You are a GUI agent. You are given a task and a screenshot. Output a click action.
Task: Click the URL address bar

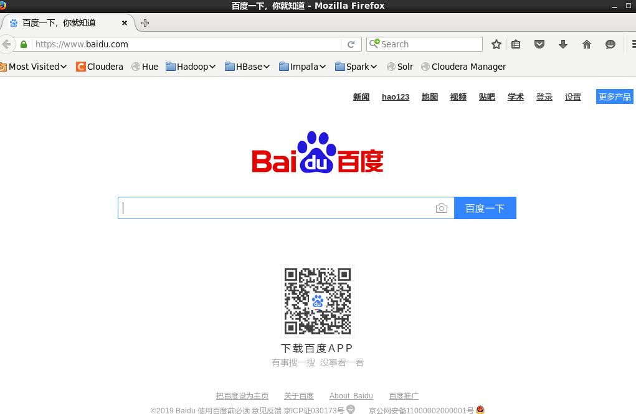pos(187,44)
